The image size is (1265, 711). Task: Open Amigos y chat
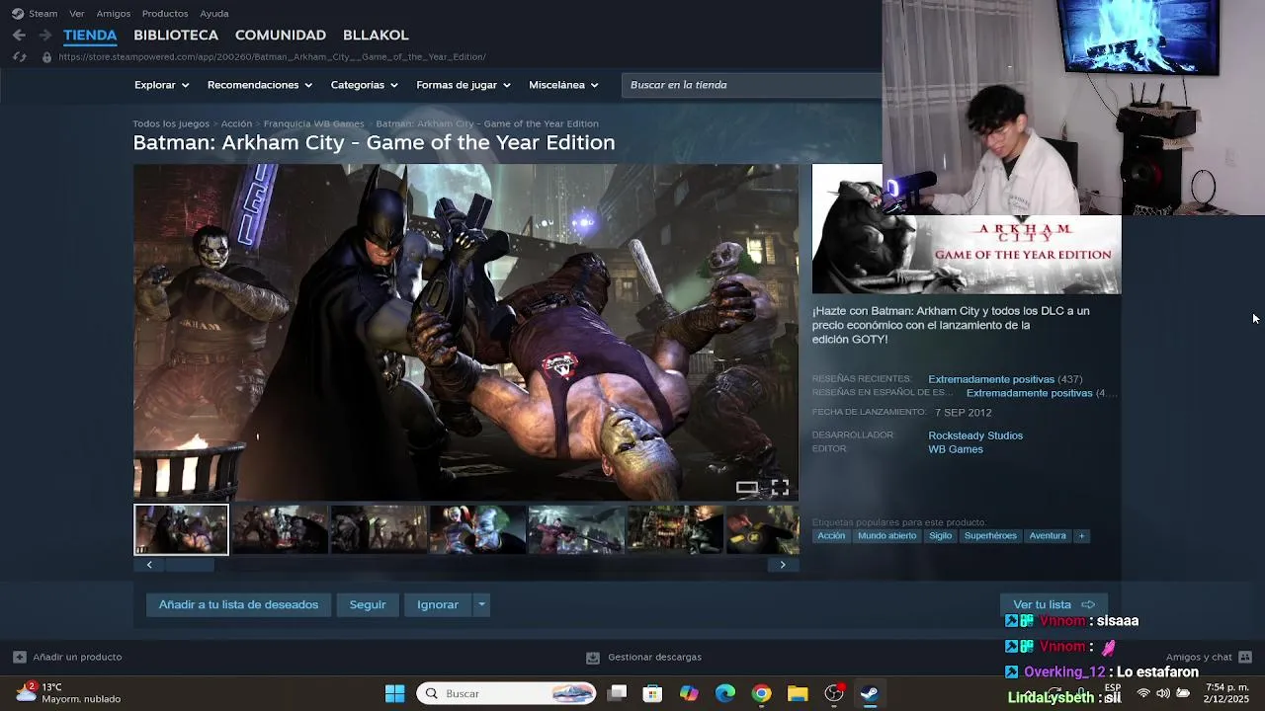click(x=1209, y=657)
